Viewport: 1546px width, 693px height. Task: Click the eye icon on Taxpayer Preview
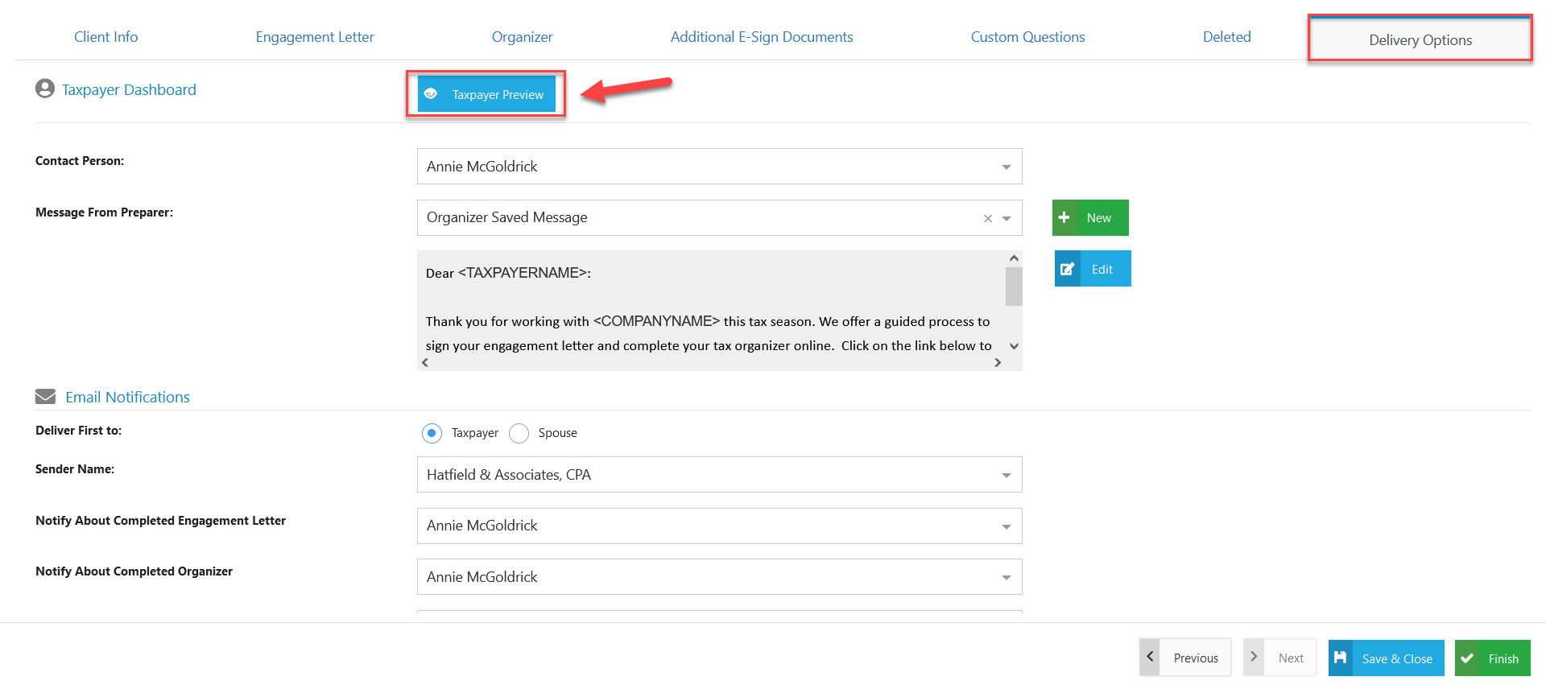click(x=432, y=94)
